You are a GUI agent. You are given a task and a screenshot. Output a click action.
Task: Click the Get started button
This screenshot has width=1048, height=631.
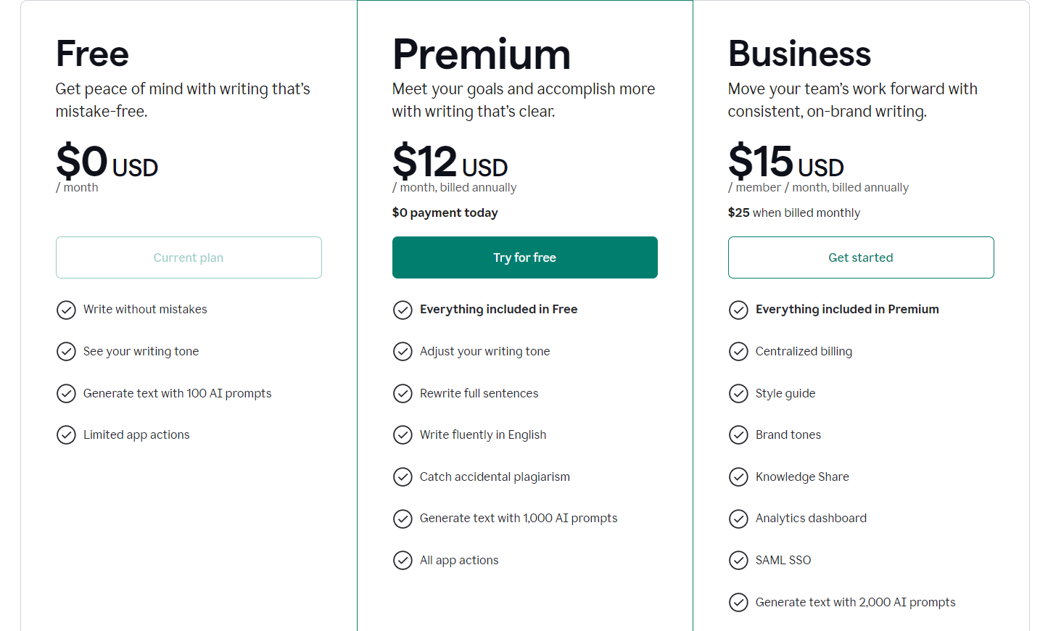click(x=861, y=257)
